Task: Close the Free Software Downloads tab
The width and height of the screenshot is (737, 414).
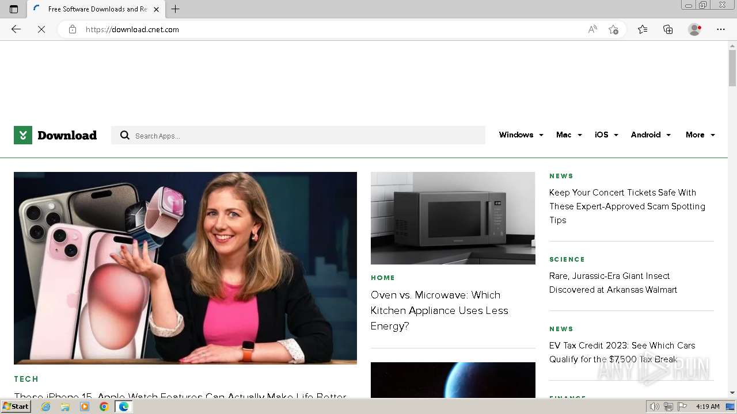Action: coord(156,9)
